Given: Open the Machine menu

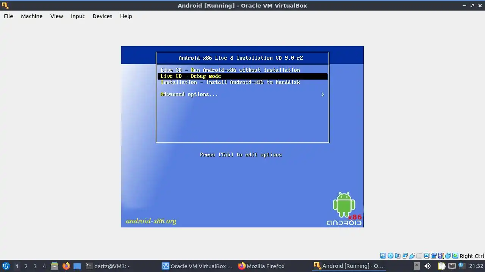Looking at the screenshot, I should [31, 16].
